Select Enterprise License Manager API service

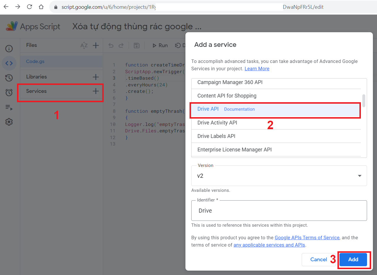(276, 150)
